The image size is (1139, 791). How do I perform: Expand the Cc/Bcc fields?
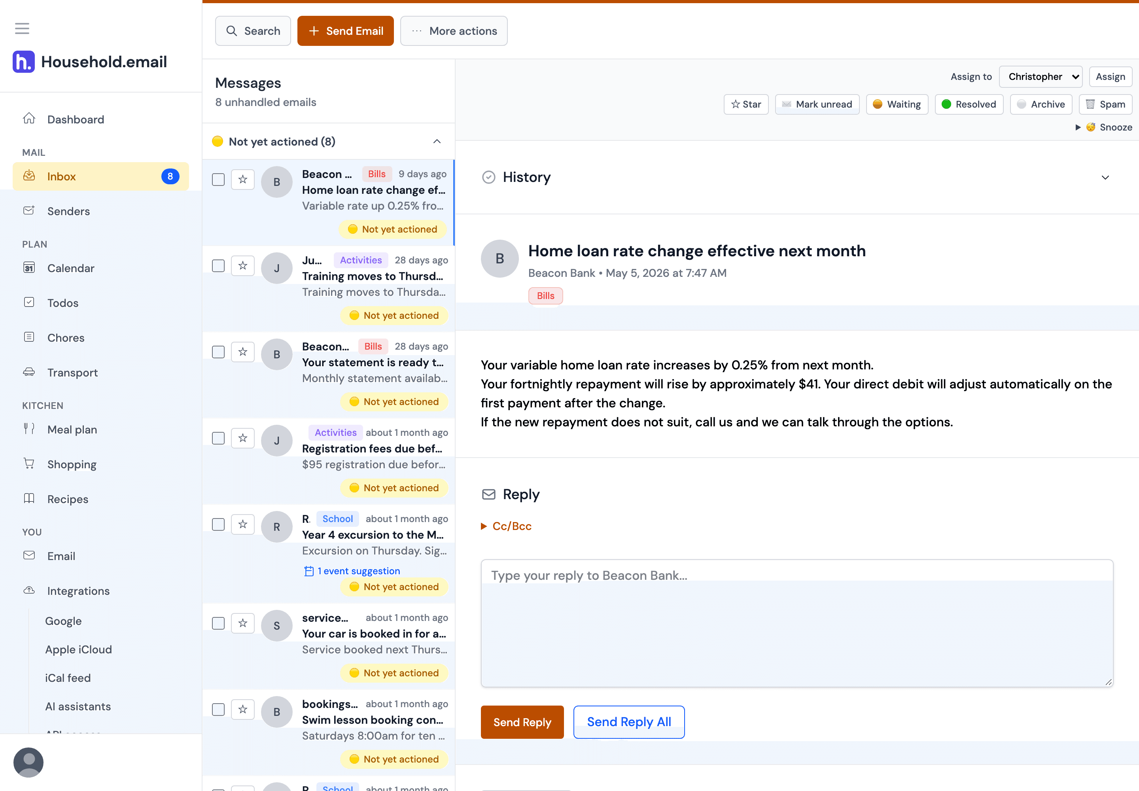point(506,526)
